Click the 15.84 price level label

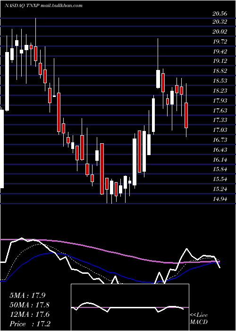coord(220,169)
